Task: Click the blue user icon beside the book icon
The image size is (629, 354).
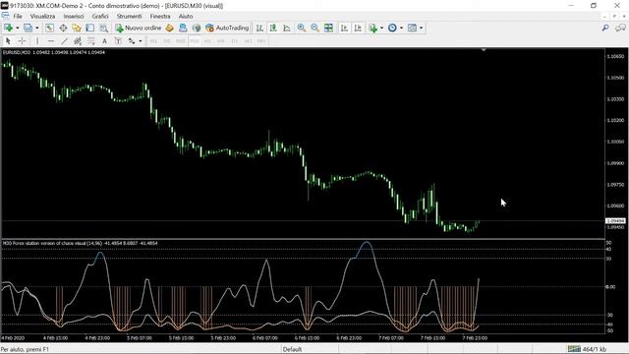Action: click(183, 28)
